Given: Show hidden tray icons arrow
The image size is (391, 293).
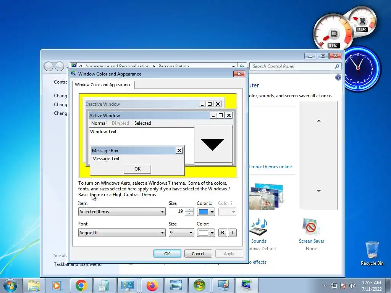Looking at the screenshot, I should click(325, 286).
